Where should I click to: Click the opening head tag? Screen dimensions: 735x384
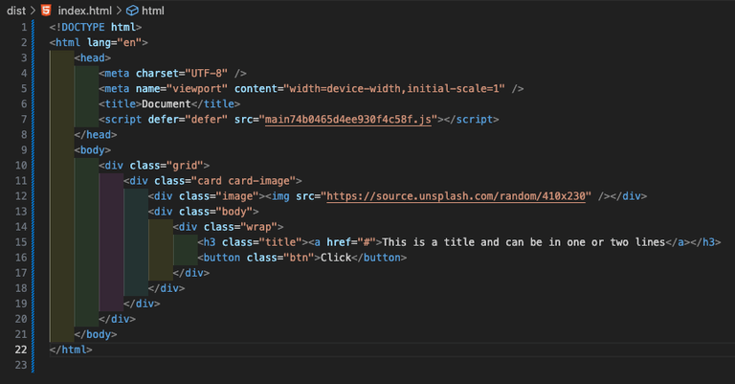(92, 58)
